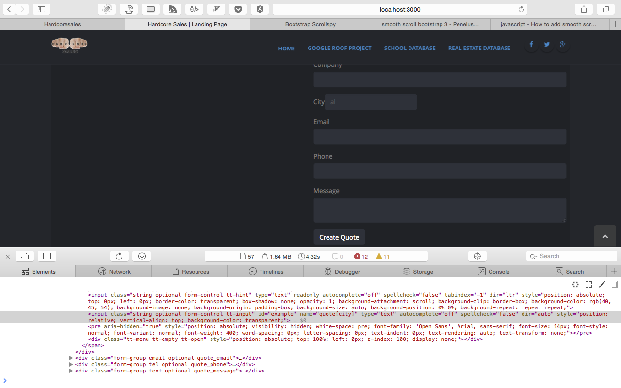The image size is (621, 388).
Task: Toggle details sidebar icon
Action: click(614, 285)
